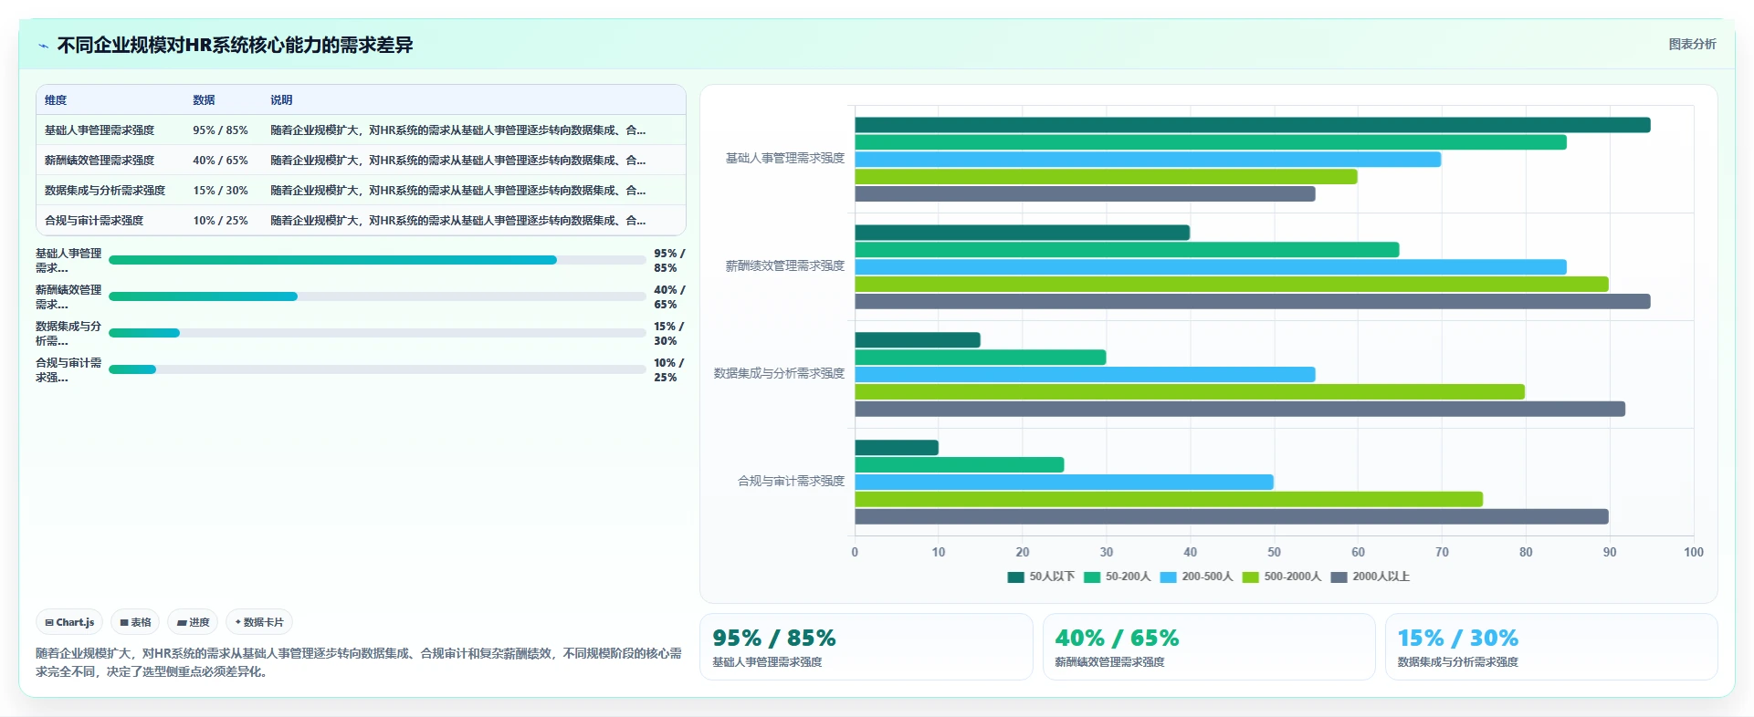The height and width of the screenshot is (717, 1754).
Task: Toggle the 200-500人 legend series
Action: click(x=1196, y=577)
